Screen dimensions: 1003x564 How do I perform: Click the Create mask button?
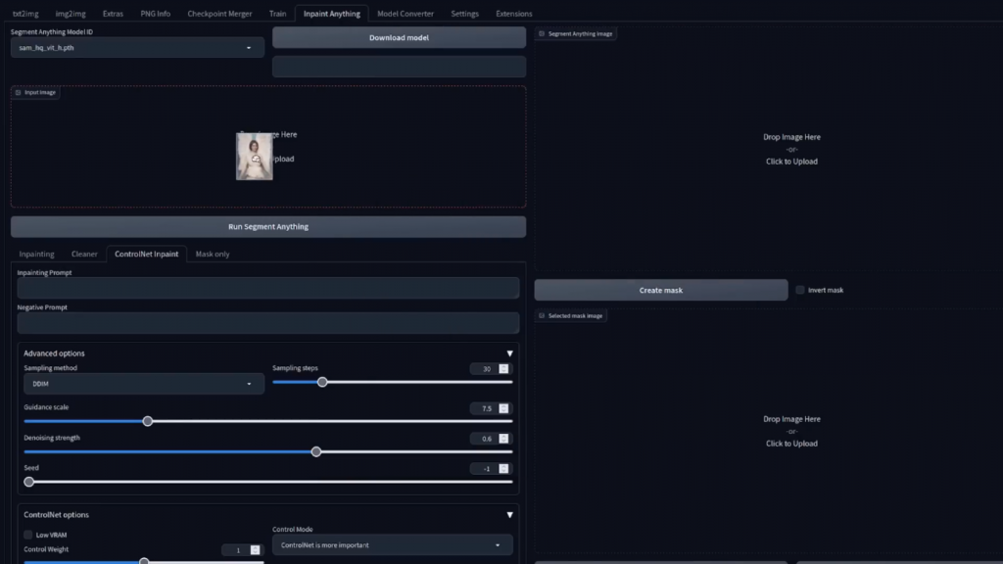(661, 290)
